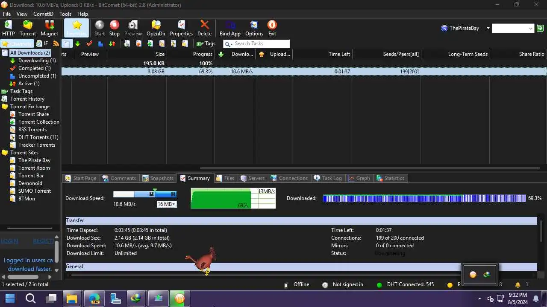547x307 pixels.
Task: Open the search type dropdown magnifier arrow
Action: (x=228, y=44)
